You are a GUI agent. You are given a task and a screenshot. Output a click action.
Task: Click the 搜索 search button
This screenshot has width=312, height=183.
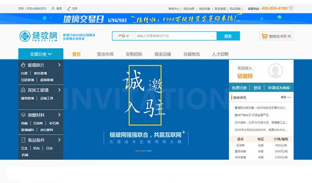point(228,36)
